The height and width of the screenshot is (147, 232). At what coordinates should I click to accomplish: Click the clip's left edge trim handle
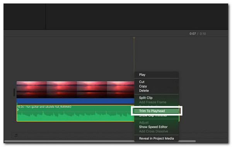(x=14, y=92)
